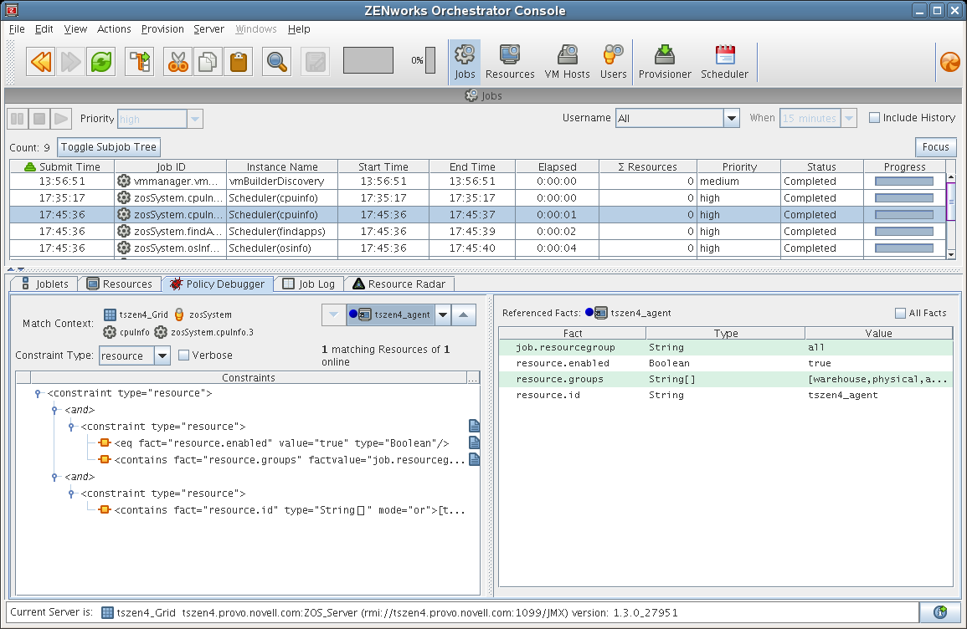Open the Username dropdown
Image resolution: width=967 pixels, height=629 pixels.
tap(732, 118)
